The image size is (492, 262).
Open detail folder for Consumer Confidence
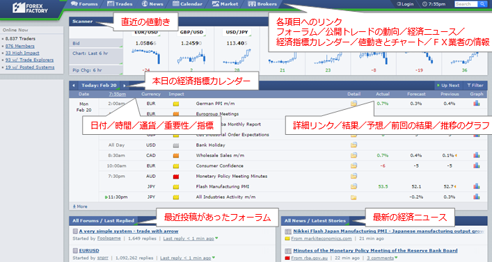[x=354, y=165]
